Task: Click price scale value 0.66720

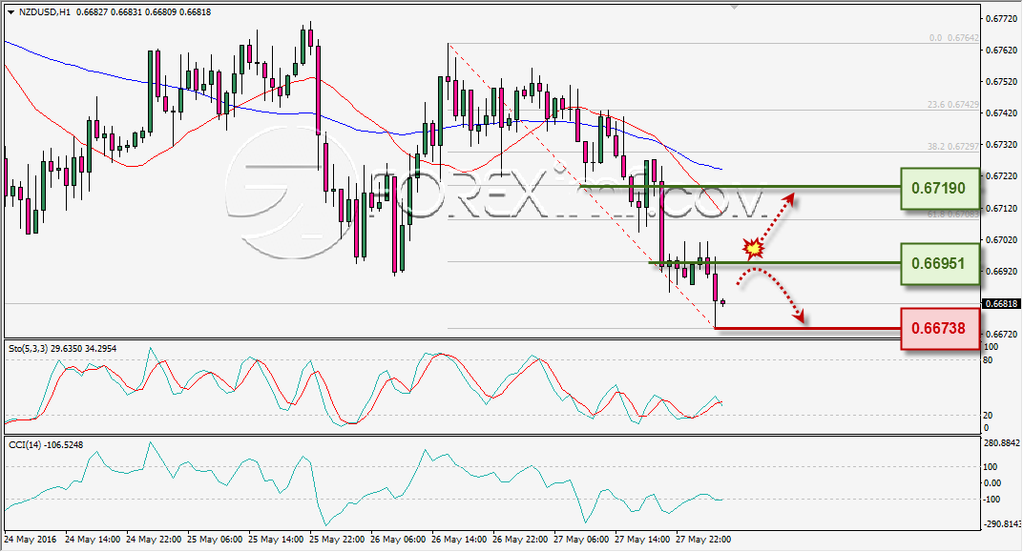Action: pos(1001,335)
